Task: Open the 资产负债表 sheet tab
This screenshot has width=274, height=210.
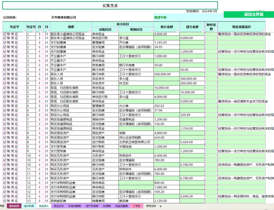Action: click(92, 206)
